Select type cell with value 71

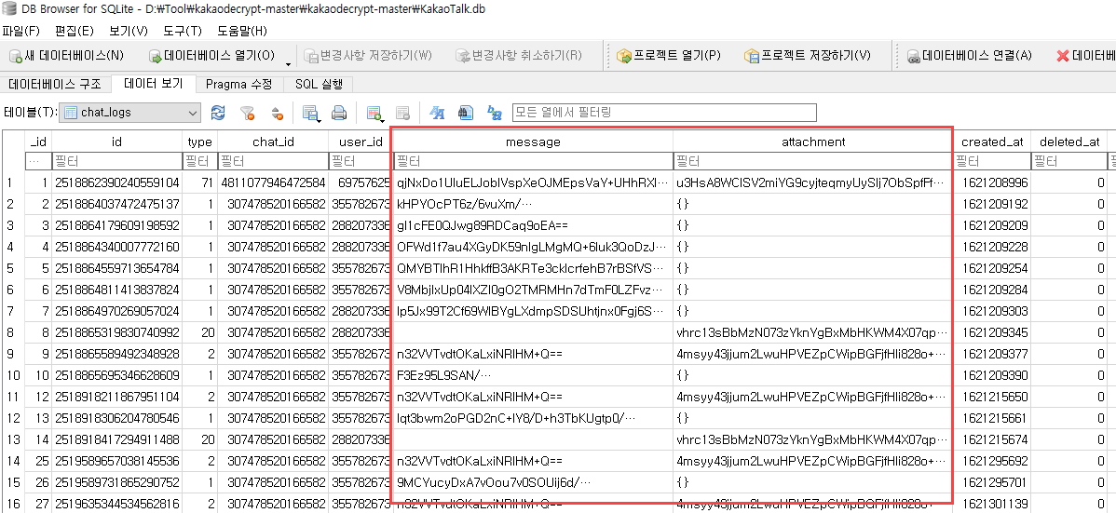click(x=199, y=182)
